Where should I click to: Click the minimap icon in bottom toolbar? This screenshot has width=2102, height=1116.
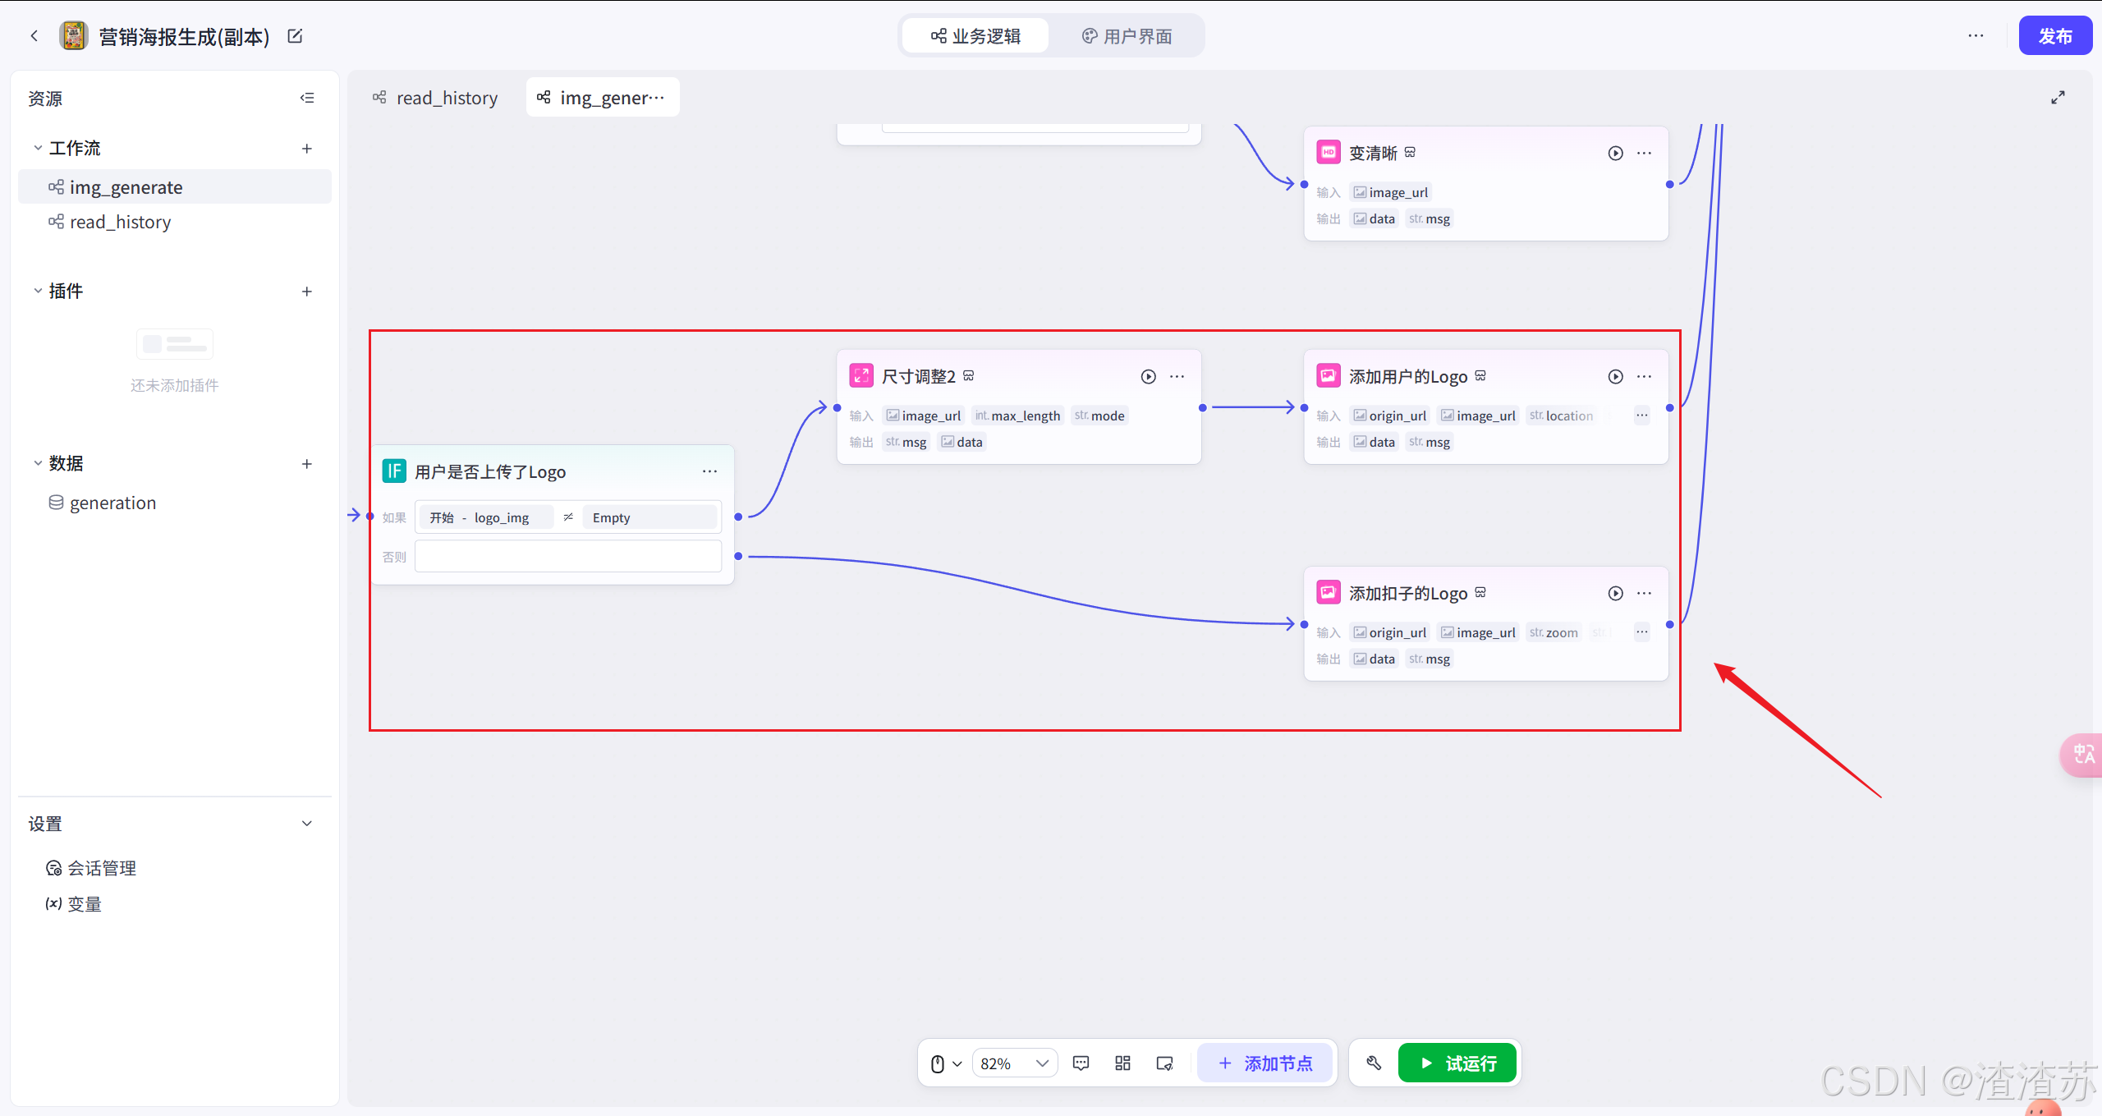(x=1164, y=1063)
